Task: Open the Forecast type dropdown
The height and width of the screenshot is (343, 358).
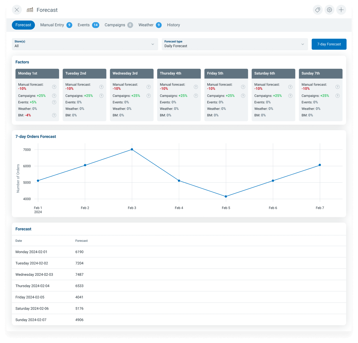Action: (235, 44)
